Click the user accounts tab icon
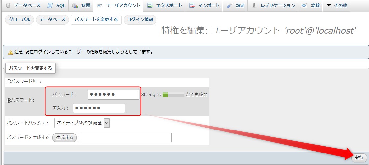This screenshot has width=369, height=165. click(100, 5)
